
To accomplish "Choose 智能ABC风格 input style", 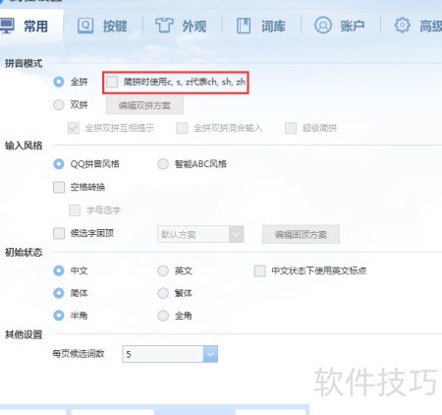I will tap(163, 164).
